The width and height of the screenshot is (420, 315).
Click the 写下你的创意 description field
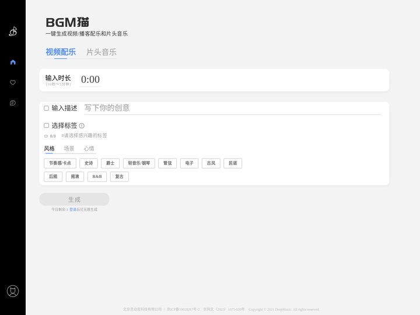point(233,108)
